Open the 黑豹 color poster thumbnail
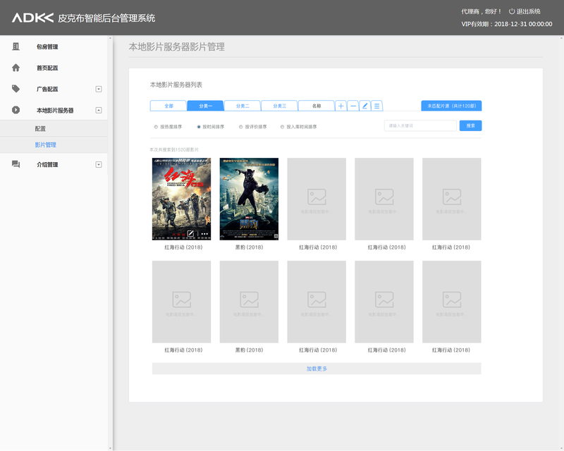 click(249, 199)
